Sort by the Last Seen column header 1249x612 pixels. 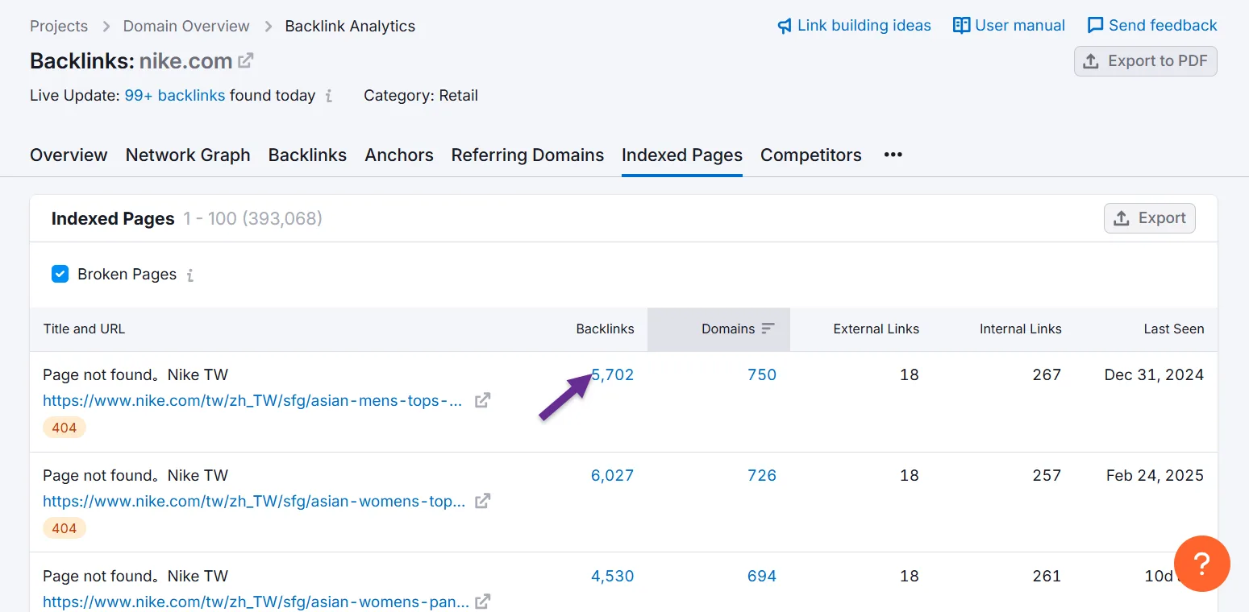pyautogui.click(x=1174, y=329)
